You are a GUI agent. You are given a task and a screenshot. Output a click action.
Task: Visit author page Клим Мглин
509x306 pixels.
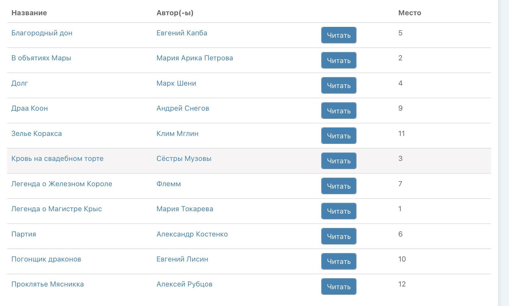pos(177,133)
